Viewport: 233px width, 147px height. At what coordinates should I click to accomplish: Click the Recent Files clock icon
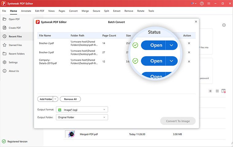coord(5,36)
